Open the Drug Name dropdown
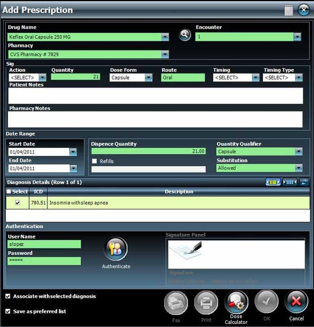The width and height of the screenshot is (314, 327). 165,37
